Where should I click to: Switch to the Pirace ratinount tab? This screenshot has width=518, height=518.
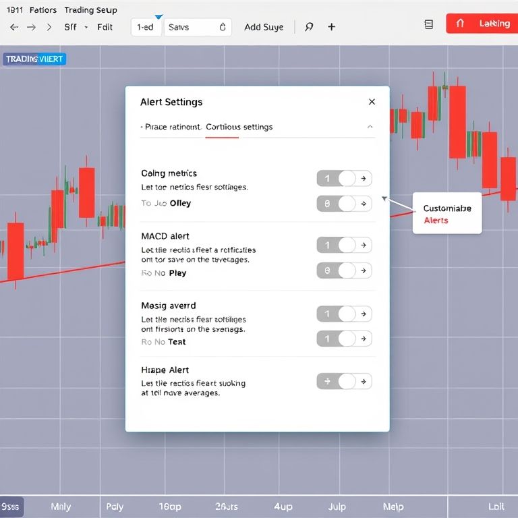tap(172, 127)
